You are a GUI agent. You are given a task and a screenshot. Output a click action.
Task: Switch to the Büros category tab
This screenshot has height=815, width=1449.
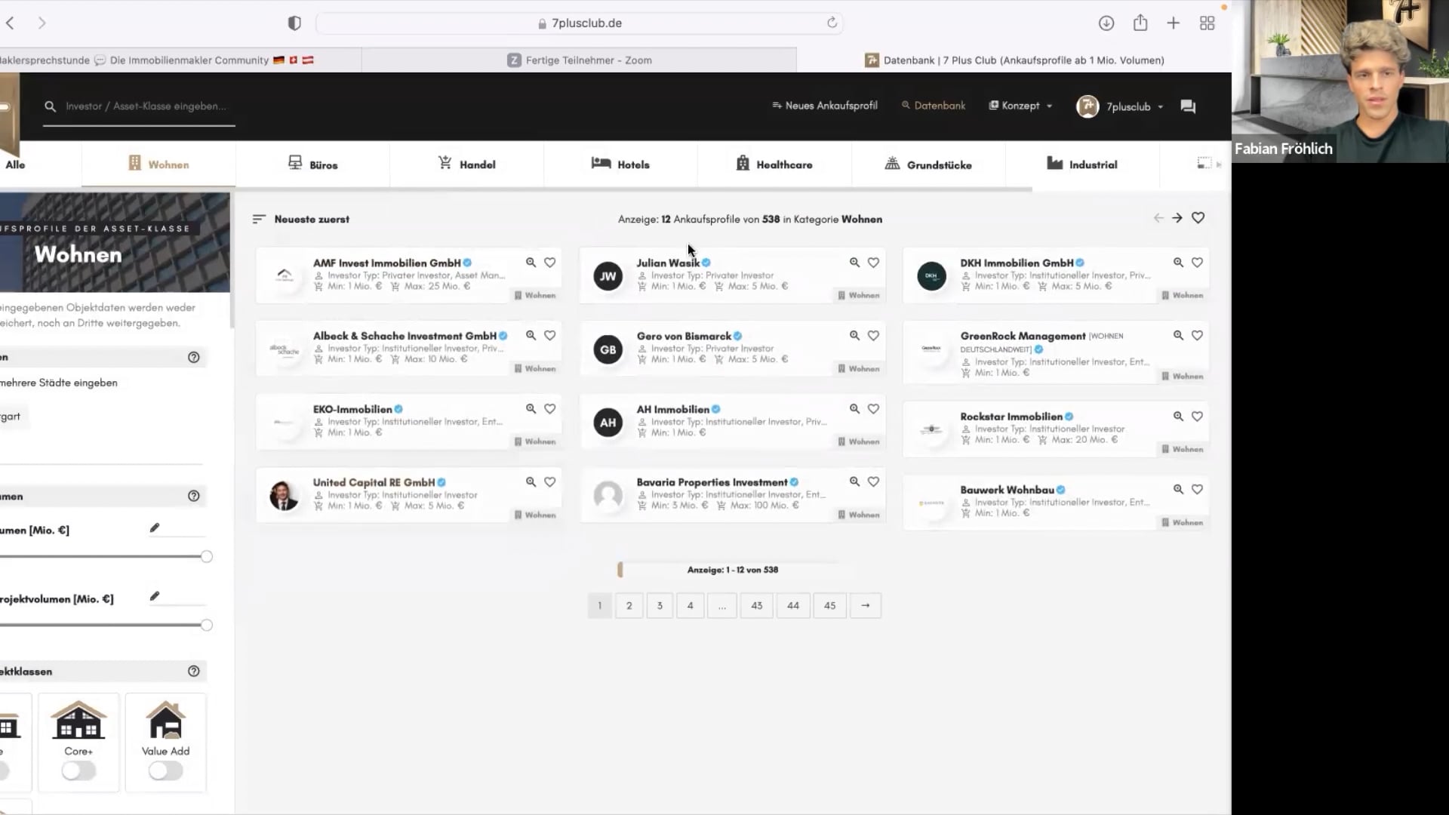coord(312,164)
